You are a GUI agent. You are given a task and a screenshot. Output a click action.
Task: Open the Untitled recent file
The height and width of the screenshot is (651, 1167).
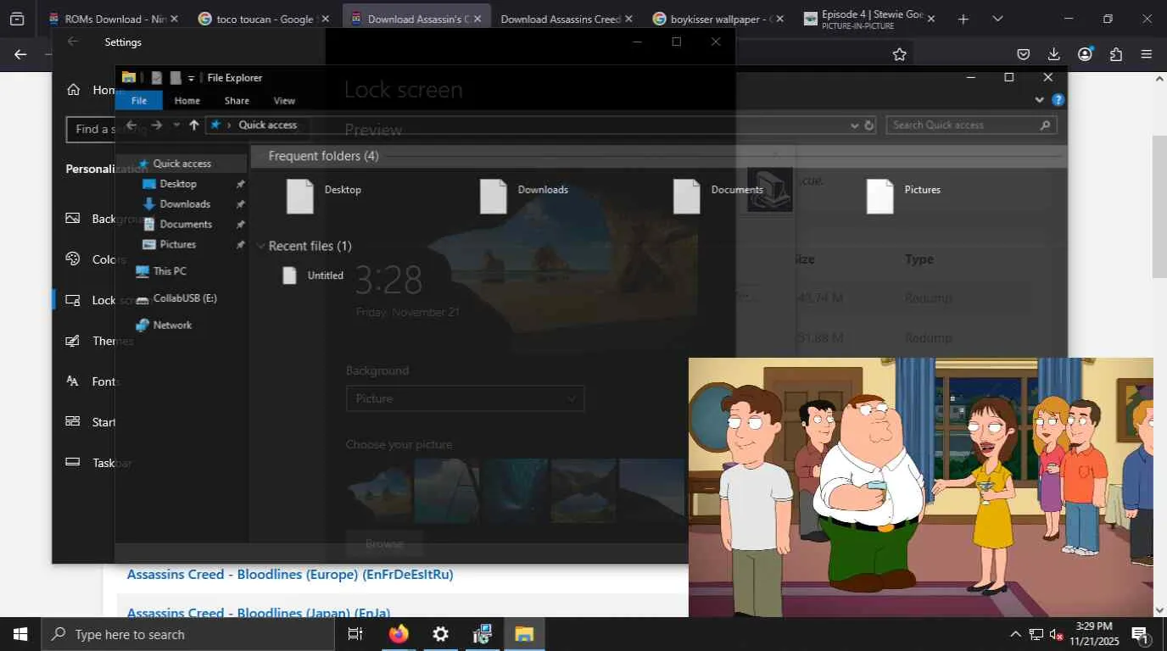click(x=313, y=275)
